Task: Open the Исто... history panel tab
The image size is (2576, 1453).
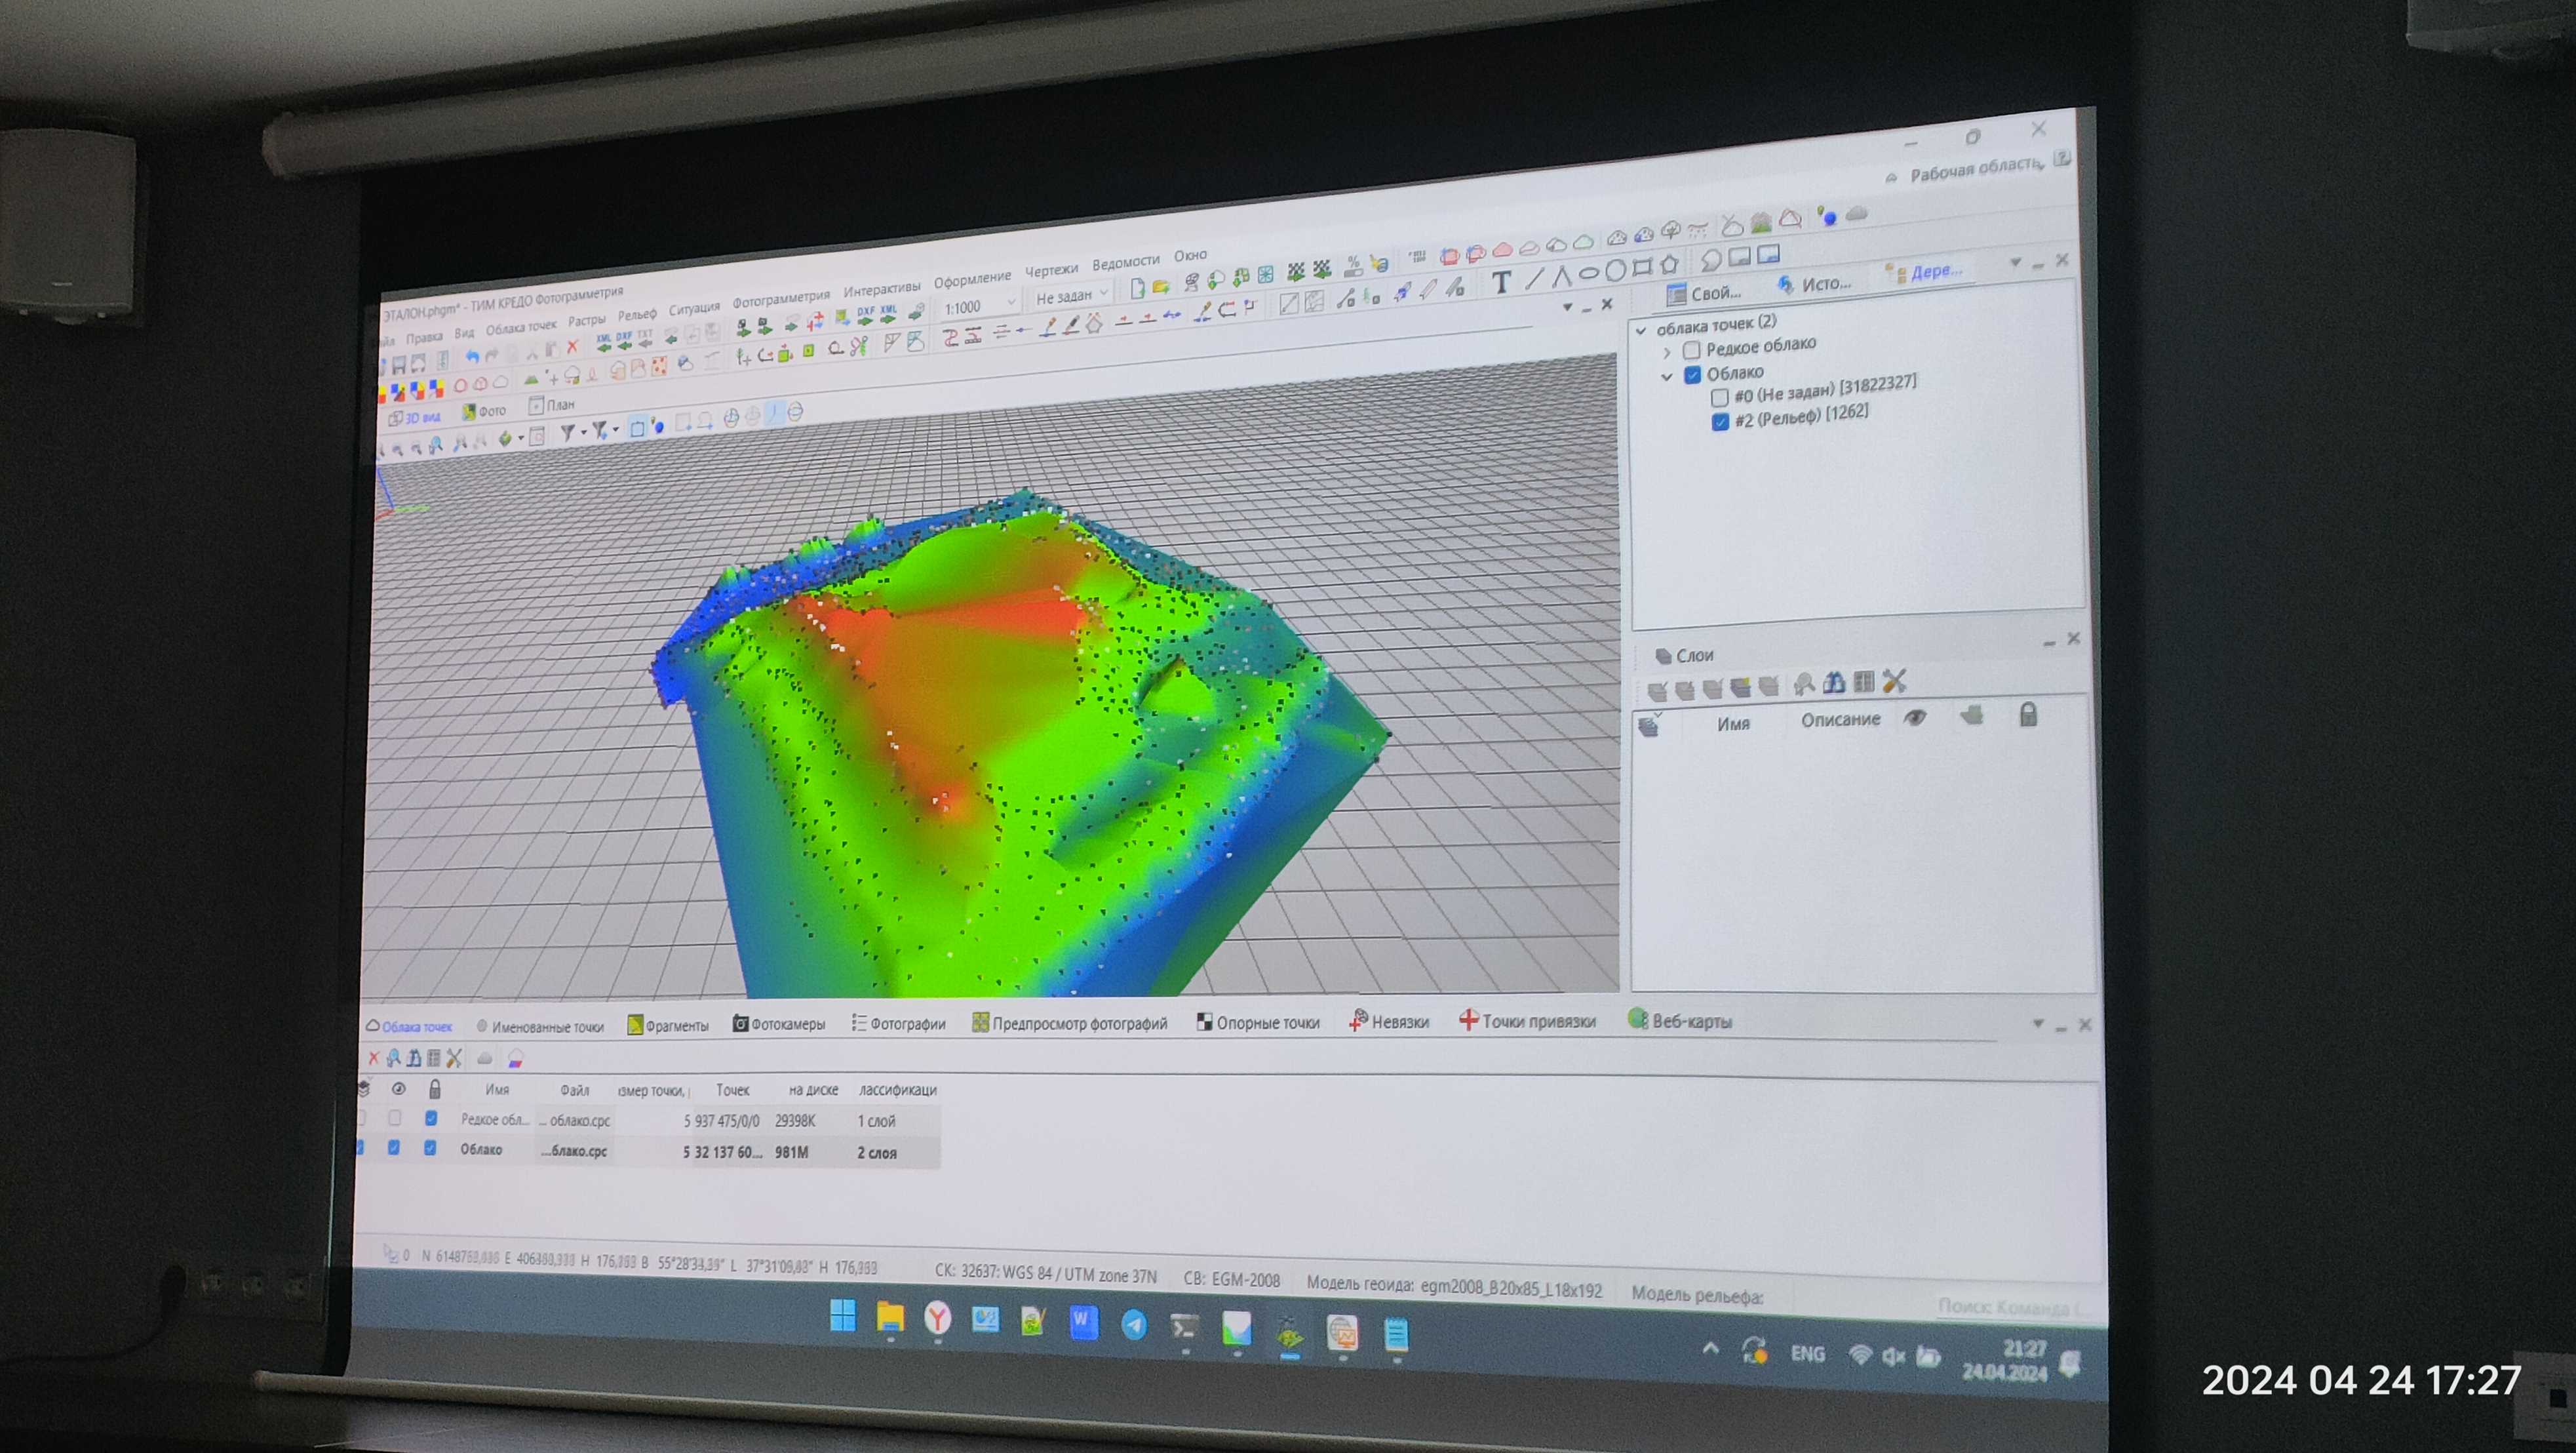Action: click(1814, 284)
